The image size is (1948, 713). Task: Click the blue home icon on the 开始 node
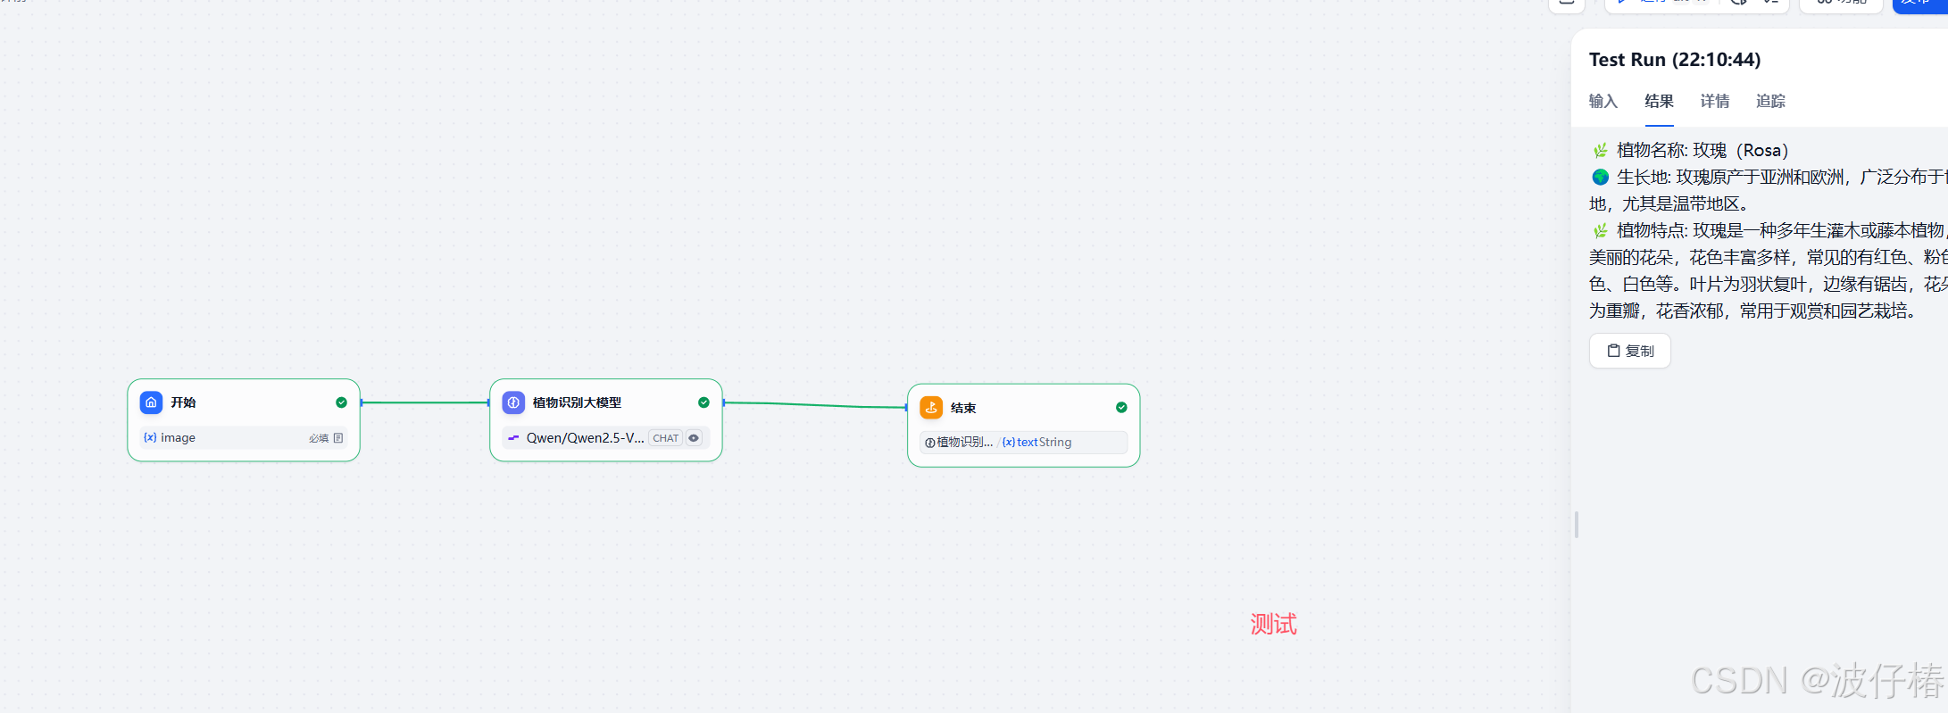pos(152,402)
